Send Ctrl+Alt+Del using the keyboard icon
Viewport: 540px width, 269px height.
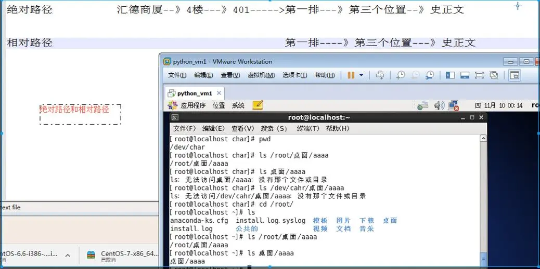point(380,75)
